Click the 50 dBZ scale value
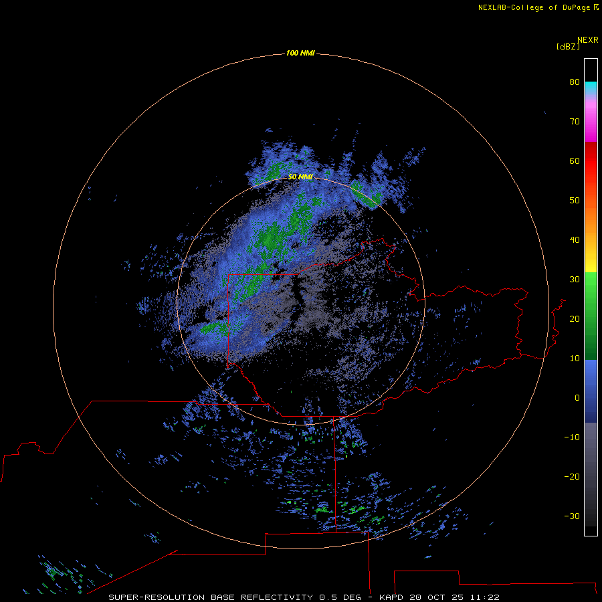This screenshot has width=602, height=602. [x=575, y=201]
